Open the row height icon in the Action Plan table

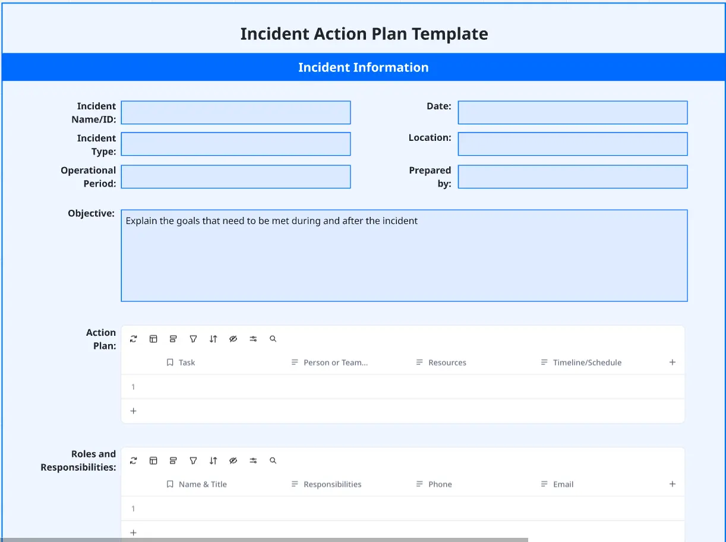point(173,338)
